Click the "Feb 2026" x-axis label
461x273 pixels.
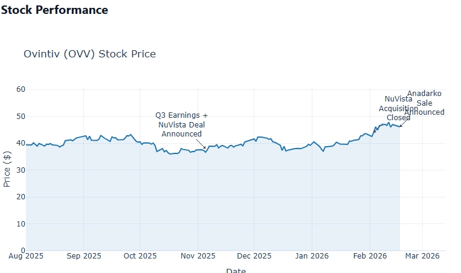coord(370,256)
